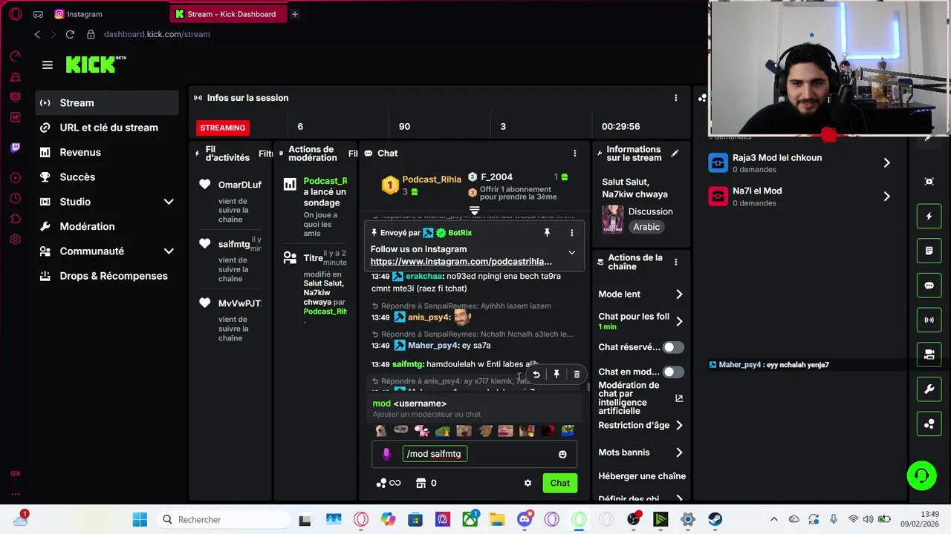
Task: Reply to the saifmtg message
Action: click(x=536, y=375)
